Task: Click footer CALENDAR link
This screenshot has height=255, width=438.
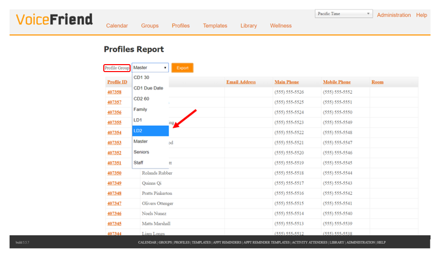Action: (147, 243)
